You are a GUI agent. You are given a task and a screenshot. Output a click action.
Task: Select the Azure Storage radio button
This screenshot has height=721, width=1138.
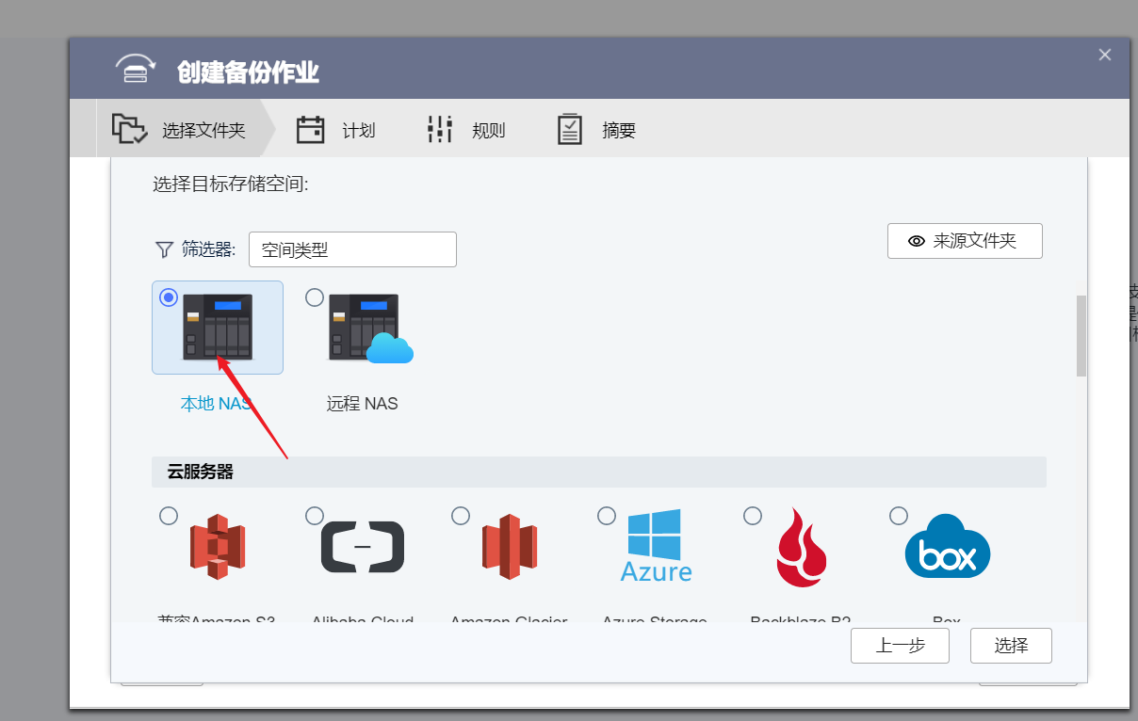tap(607, 516)
